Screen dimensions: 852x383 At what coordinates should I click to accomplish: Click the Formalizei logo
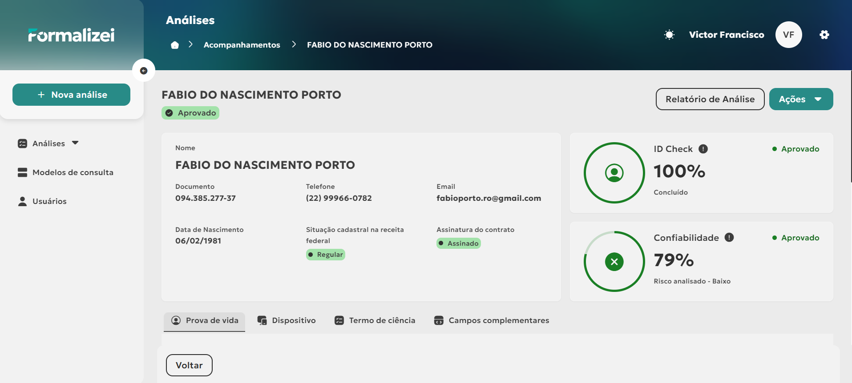(71, 35)
